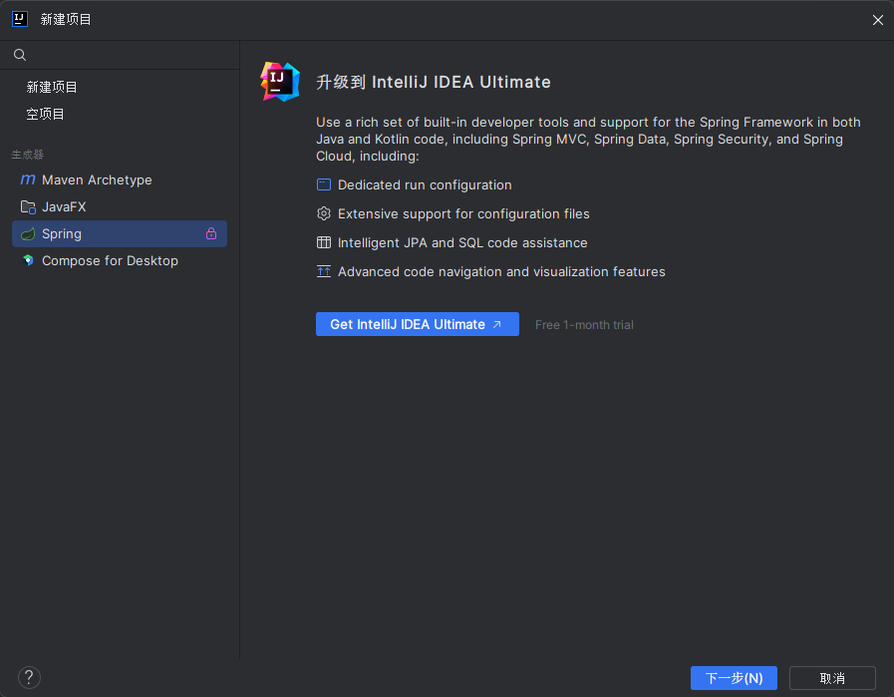Click the IntelliJ IDEA Ultimate logo
894x697 pixels.
tap(280, 82)
